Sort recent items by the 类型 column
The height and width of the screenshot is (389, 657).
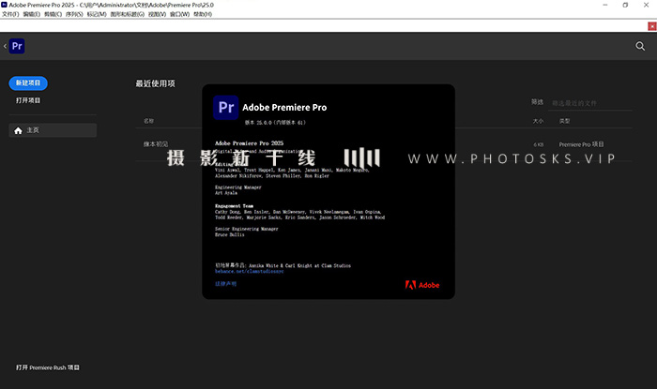pos(564,121)
